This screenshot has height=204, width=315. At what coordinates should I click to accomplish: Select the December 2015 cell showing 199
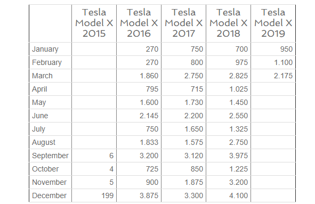[x=94, y=195]
